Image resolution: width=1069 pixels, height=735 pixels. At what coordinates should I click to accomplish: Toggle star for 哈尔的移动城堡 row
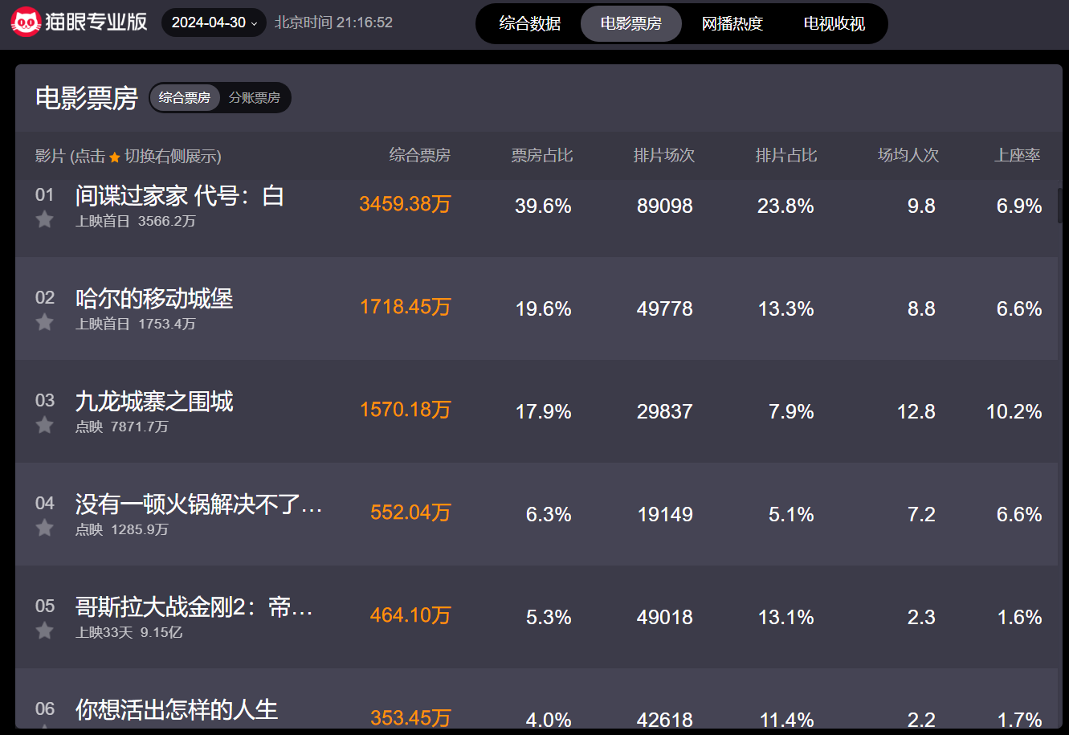point(45,322)
